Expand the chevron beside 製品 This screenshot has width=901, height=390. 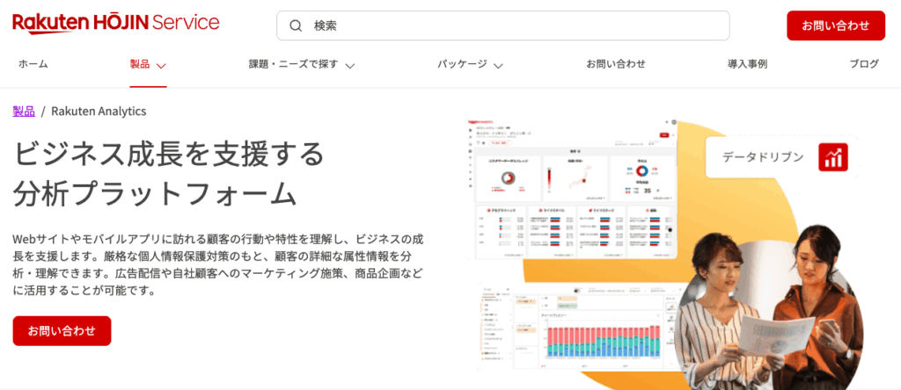161,65
